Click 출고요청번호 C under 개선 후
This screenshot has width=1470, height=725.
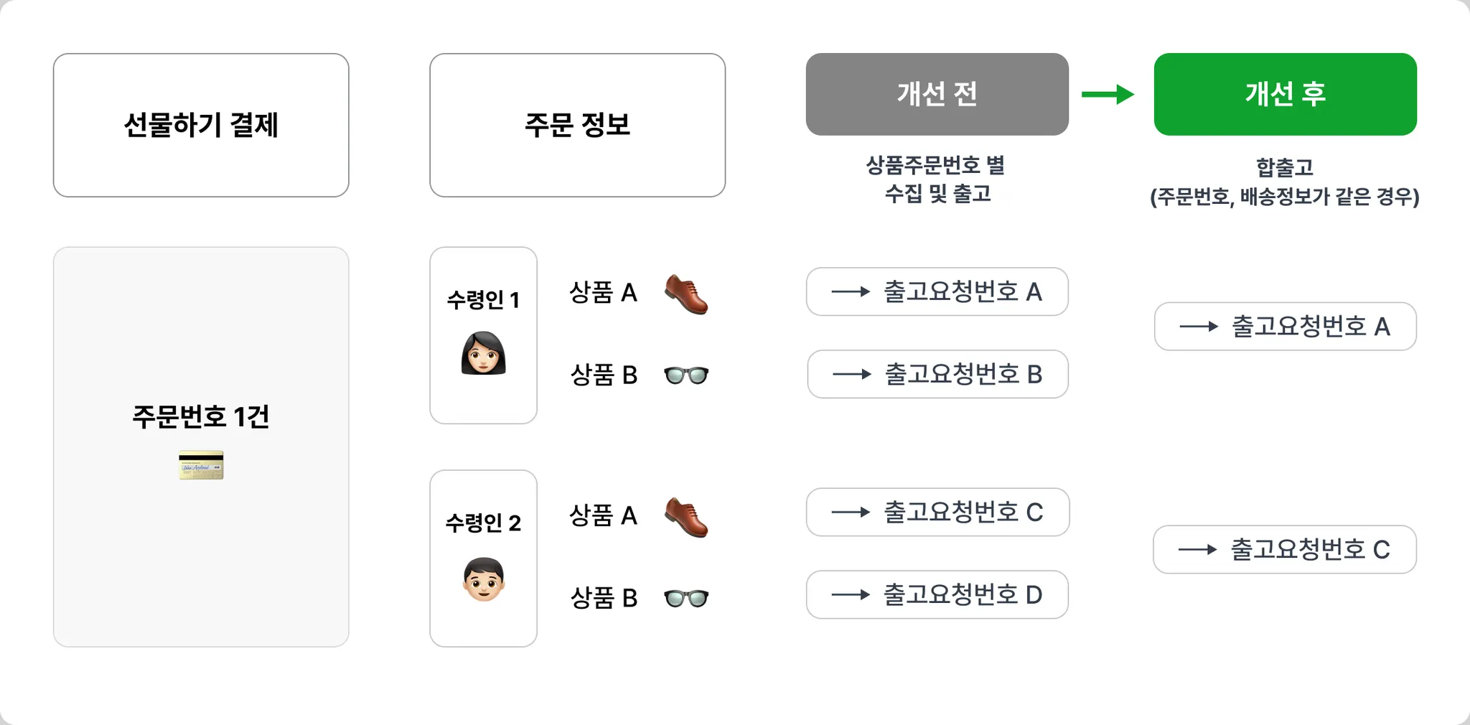click(x=1284, y=550)
